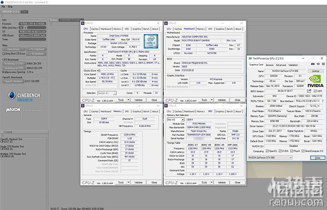Click the TEAMGROUP-UD4-2666 part number
The image size is (327, 210).
[199, 135]
